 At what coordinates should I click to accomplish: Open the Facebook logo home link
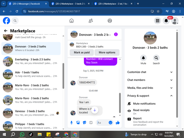6,21
